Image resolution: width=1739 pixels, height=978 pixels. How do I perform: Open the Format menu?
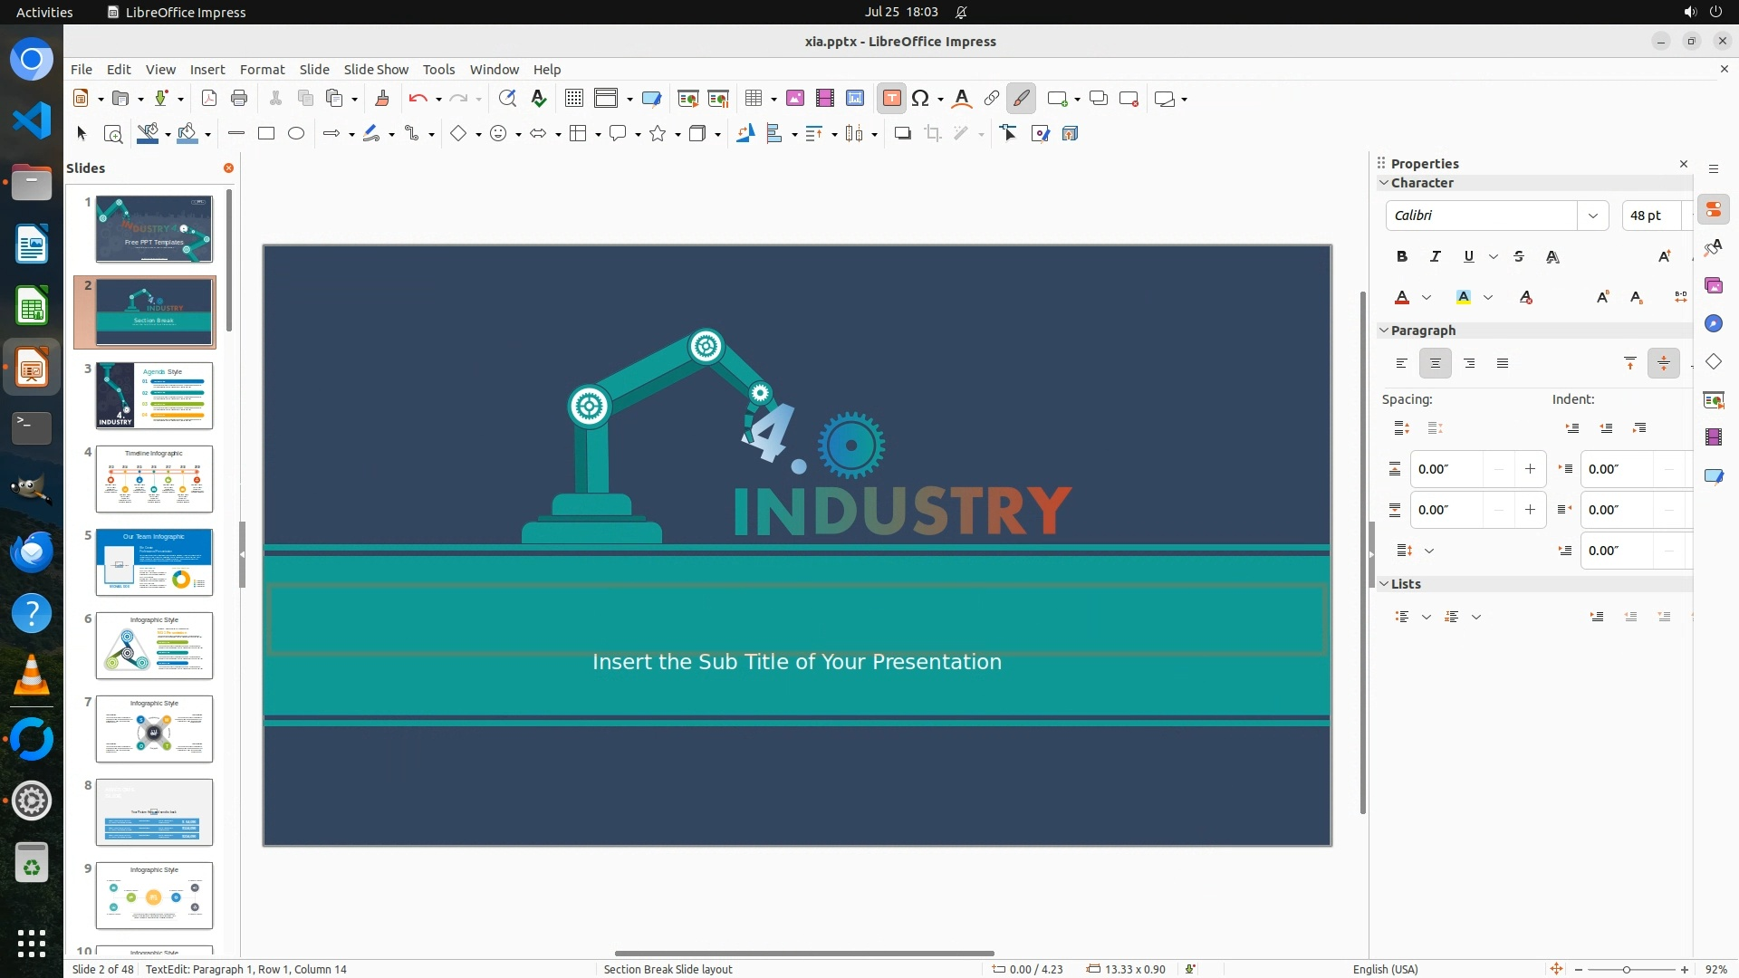click(x=262, y=70)
